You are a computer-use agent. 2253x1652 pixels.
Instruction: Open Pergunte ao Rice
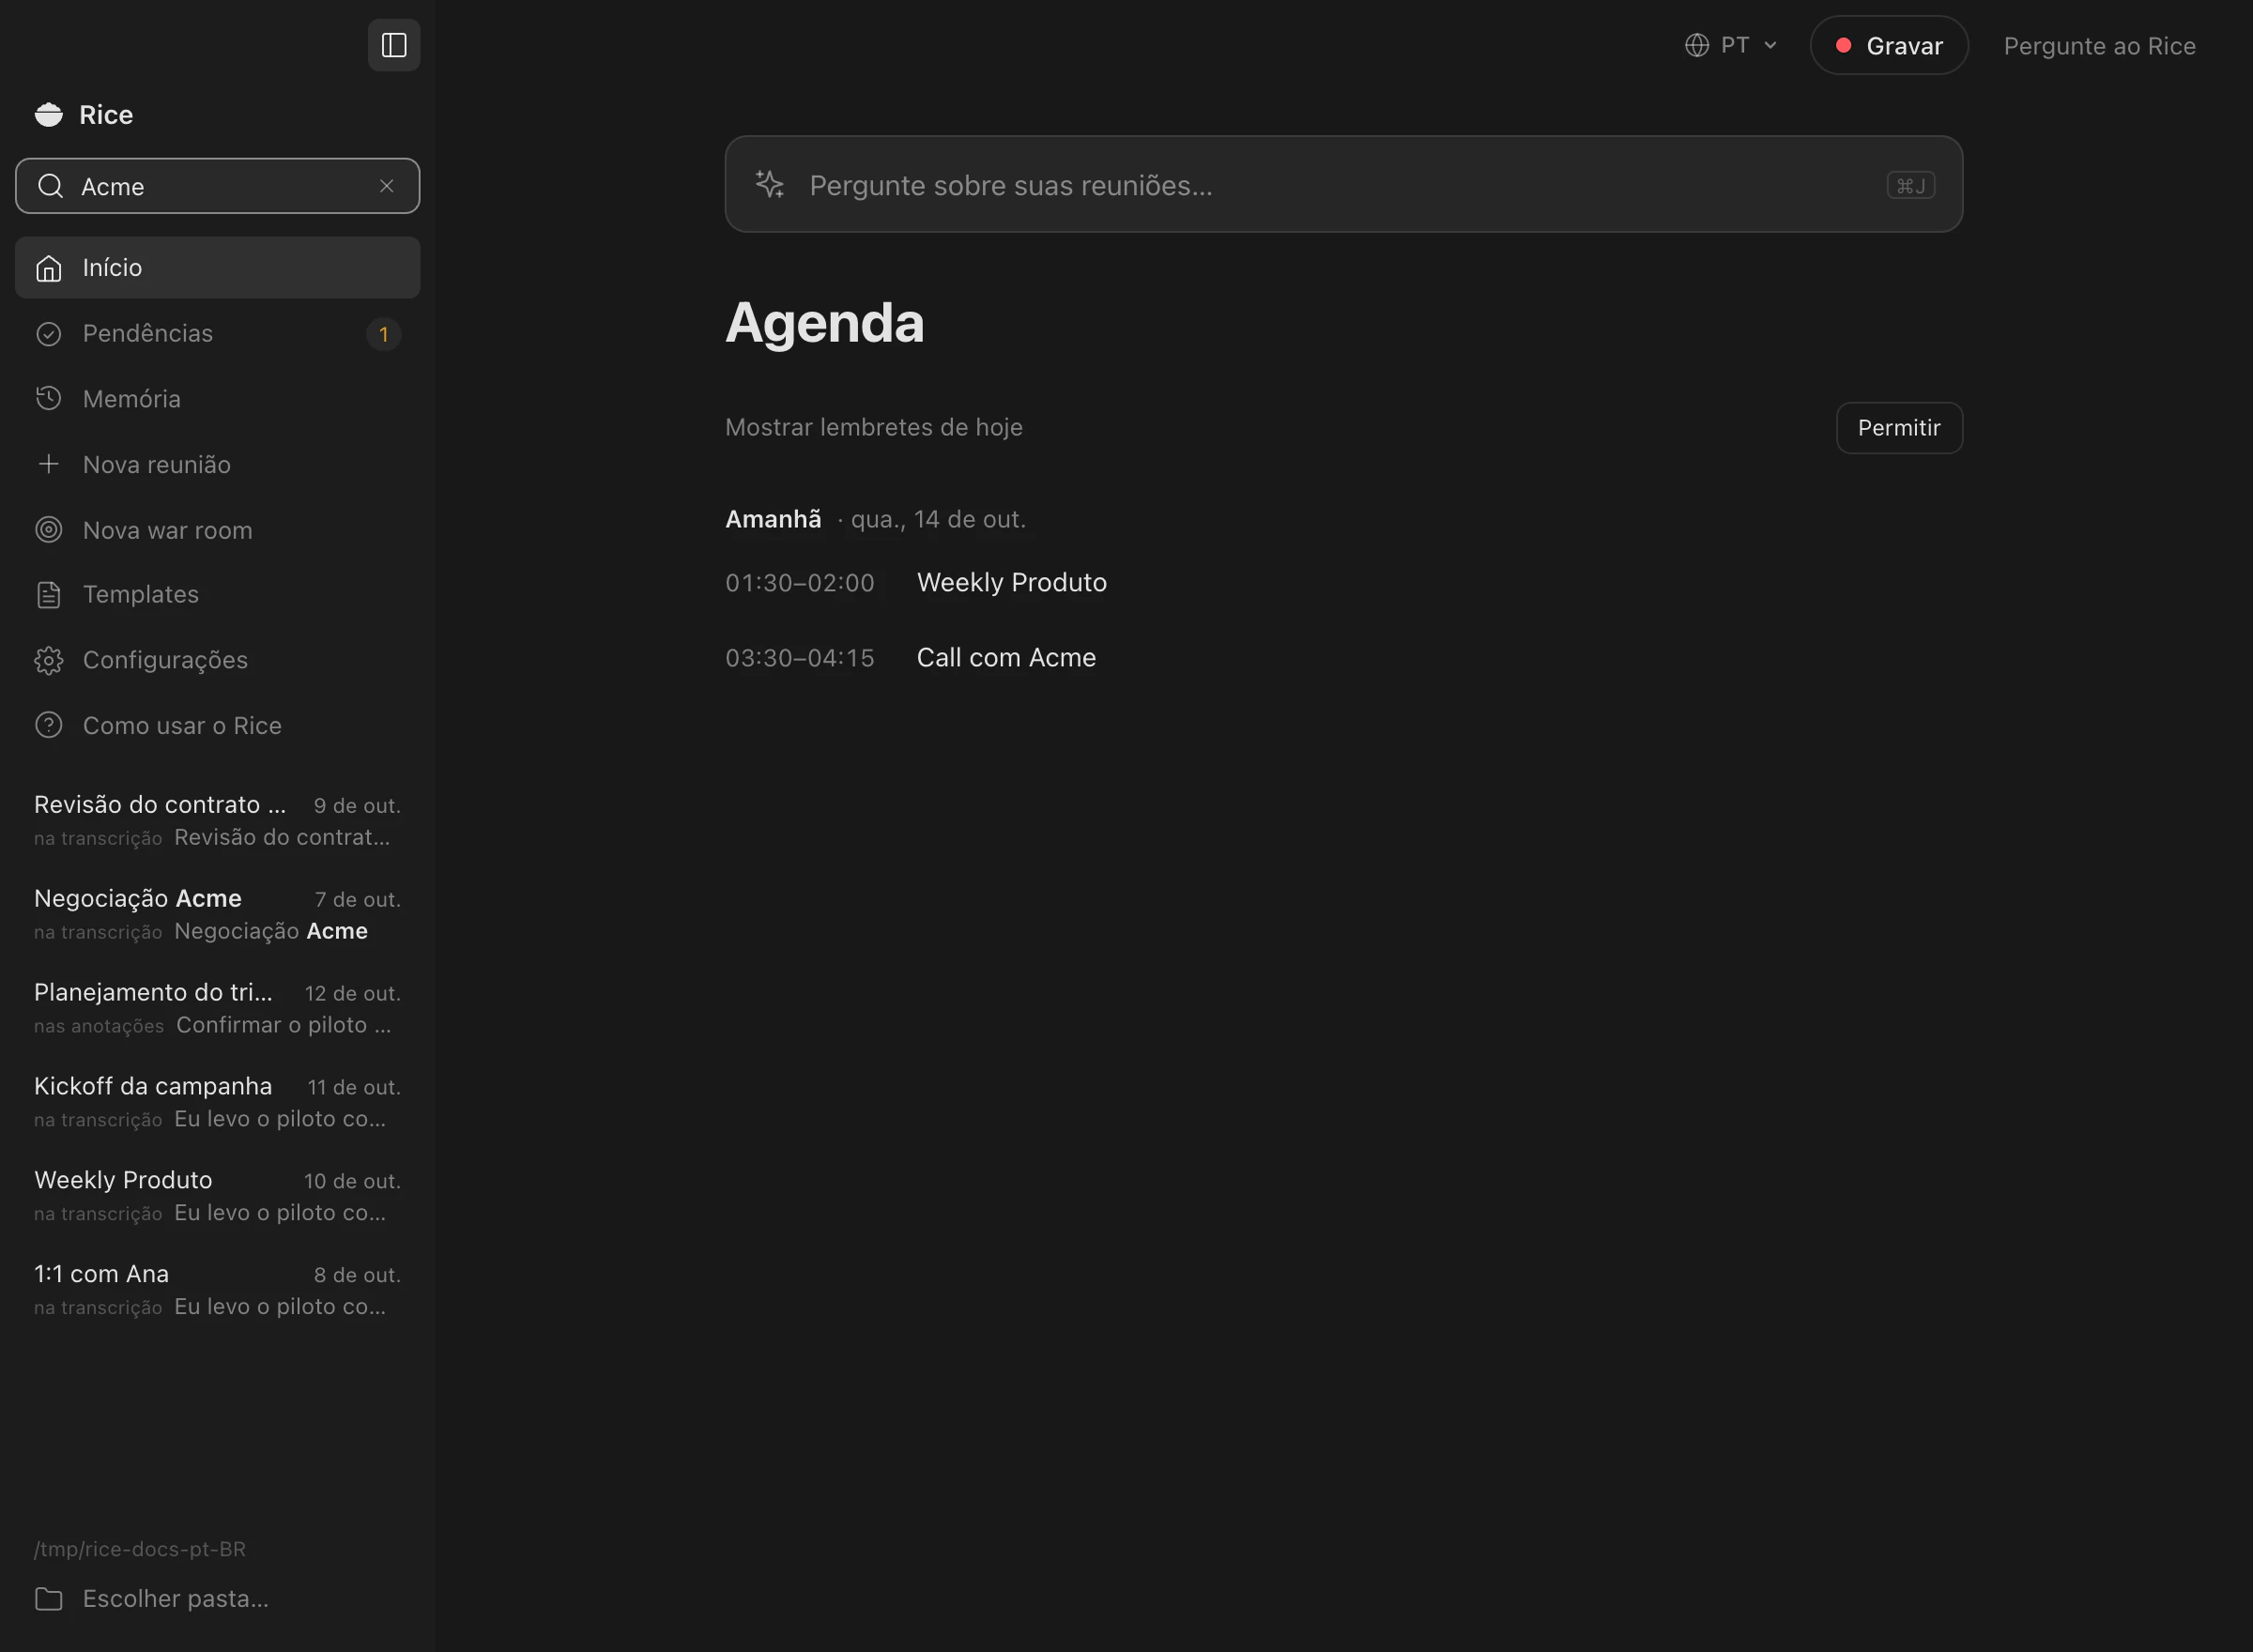click(x=2099, y=46)
